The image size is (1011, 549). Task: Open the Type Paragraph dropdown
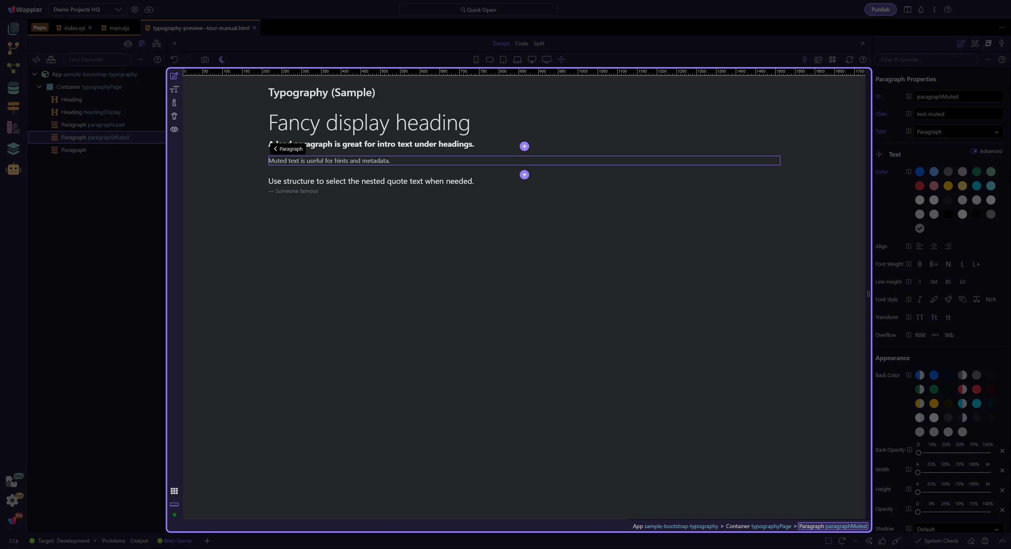pyautogui.click(x=958, y=132)
